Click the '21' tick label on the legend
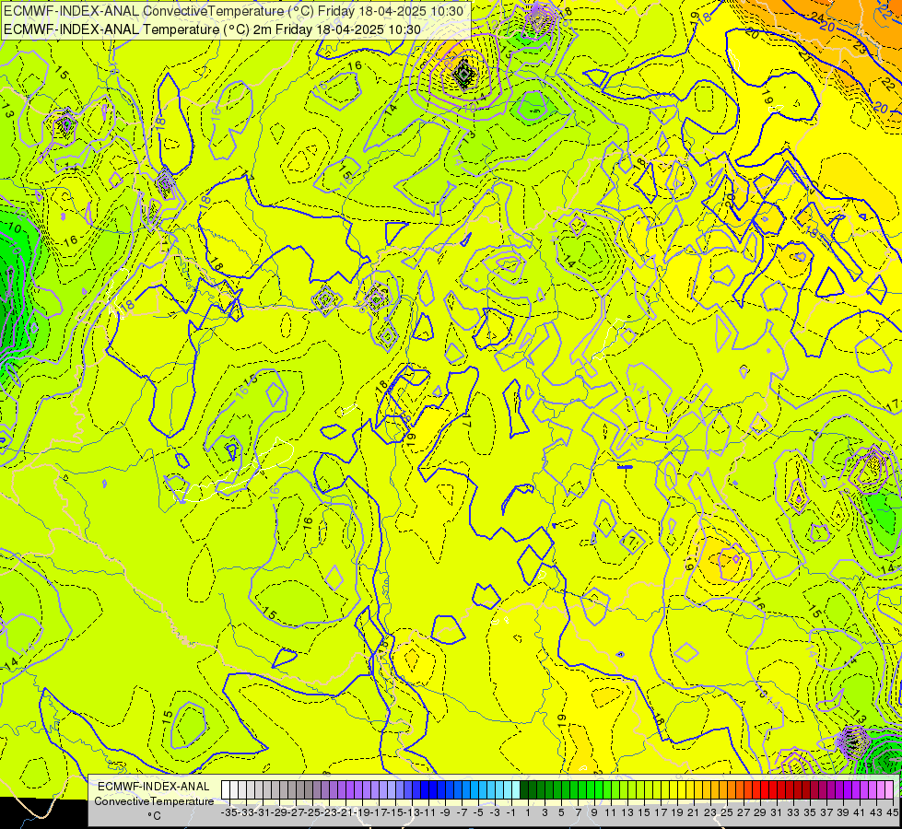Viewport: 902px width, 829px height. [x=694, y=812]
